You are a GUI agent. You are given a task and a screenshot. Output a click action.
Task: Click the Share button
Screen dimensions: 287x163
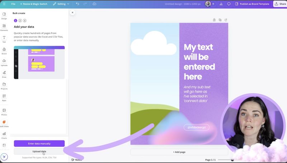(x=280, y=4)
